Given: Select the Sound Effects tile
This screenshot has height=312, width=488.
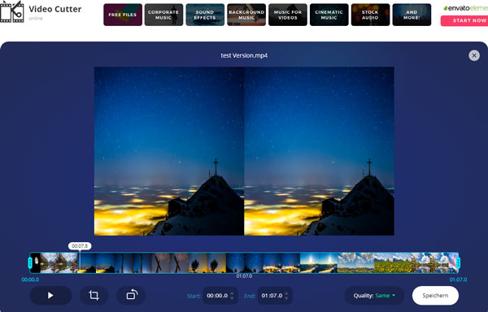Looking at the screenshot, I should [x=205, y=15].
